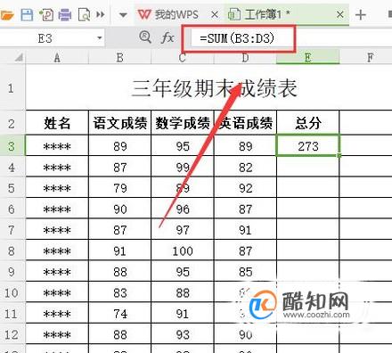Select row 3 header
The image size is (392, 353).
click(12, 145)
